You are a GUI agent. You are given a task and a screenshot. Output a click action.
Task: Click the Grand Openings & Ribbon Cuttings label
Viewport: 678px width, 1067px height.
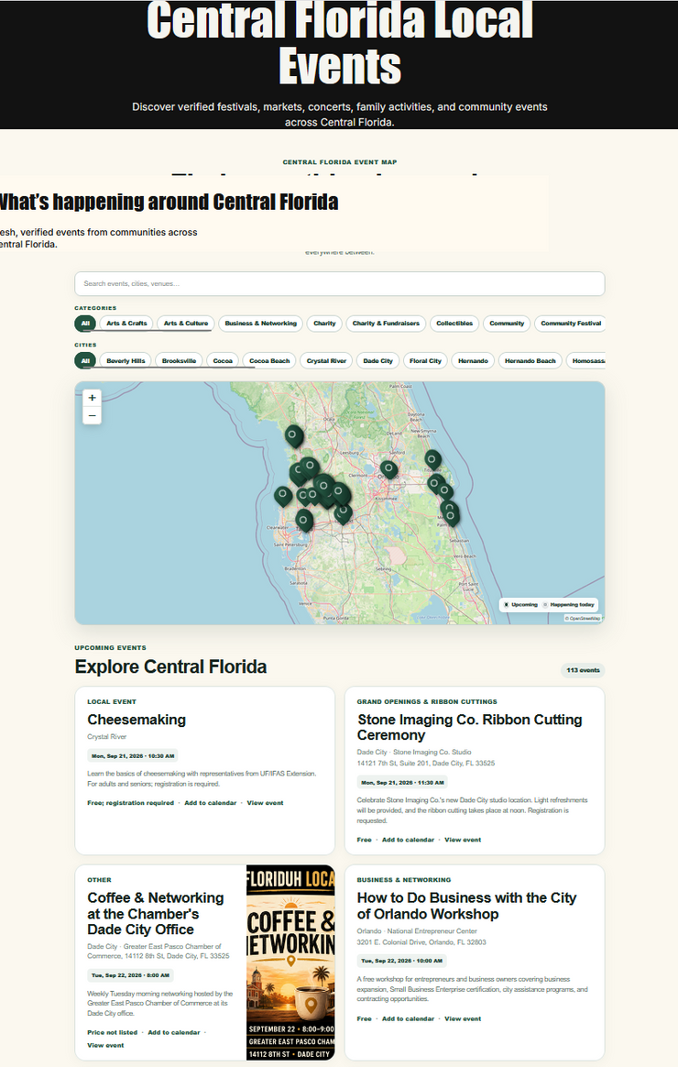[x=427, y=701]
